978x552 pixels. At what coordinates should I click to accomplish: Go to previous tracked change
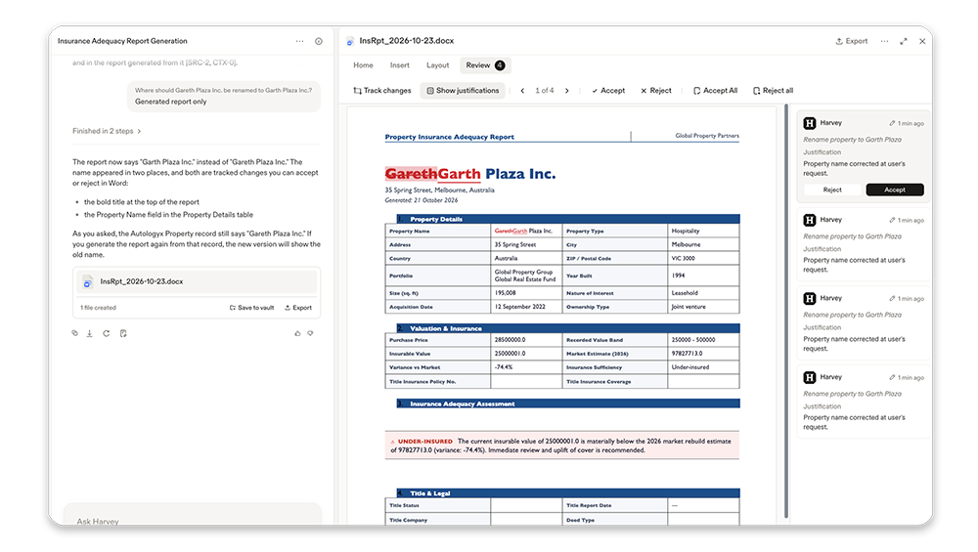point(522,91)
